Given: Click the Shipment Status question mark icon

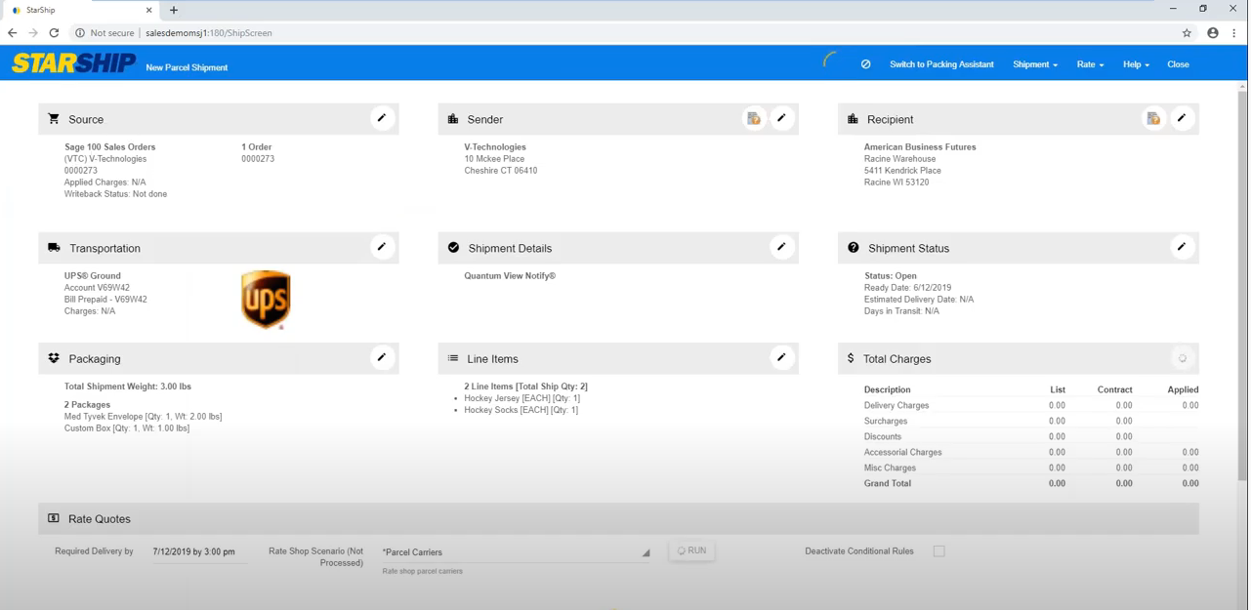Looking at the screenshot, I should point(854,248).
